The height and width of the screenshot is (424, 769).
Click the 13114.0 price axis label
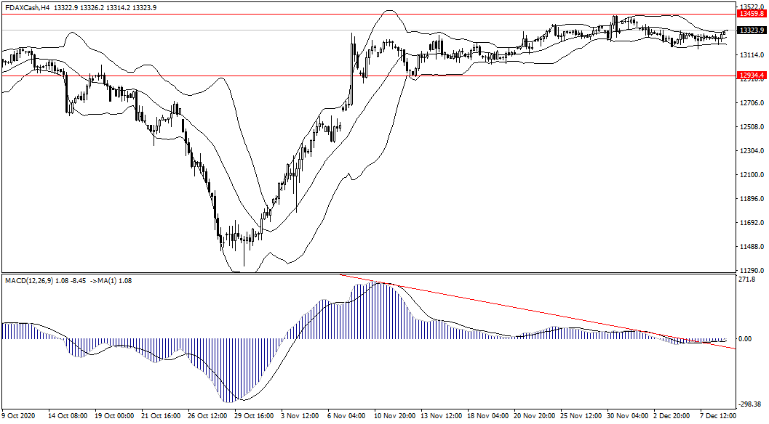point(749,56)
